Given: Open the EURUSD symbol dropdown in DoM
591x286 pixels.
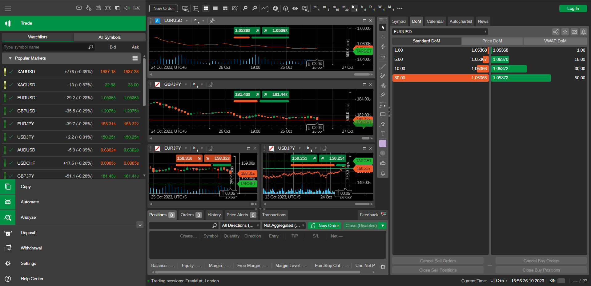Looking at the screenshot, I should 440,32.
